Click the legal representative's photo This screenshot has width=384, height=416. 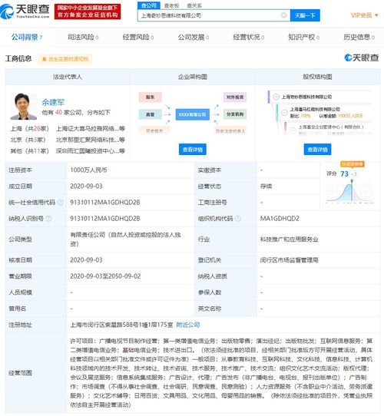point(23,106)
